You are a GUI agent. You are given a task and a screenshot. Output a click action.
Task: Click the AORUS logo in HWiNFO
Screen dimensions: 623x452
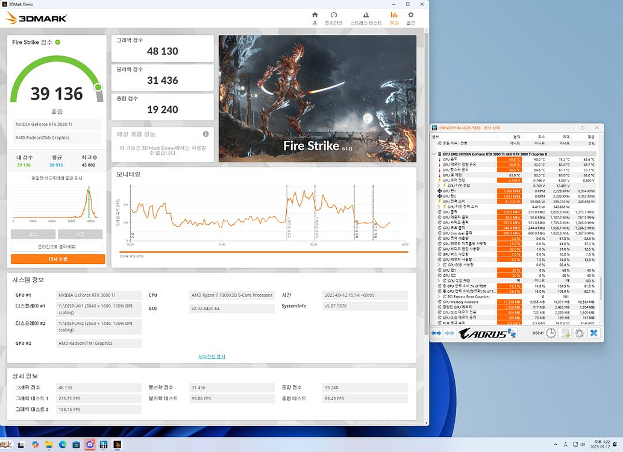pos(483,333)
